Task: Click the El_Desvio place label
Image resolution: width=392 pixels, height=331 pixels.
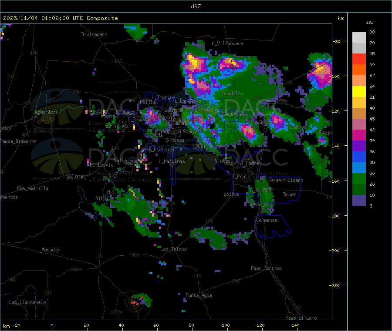Action: tap(101, 165)
